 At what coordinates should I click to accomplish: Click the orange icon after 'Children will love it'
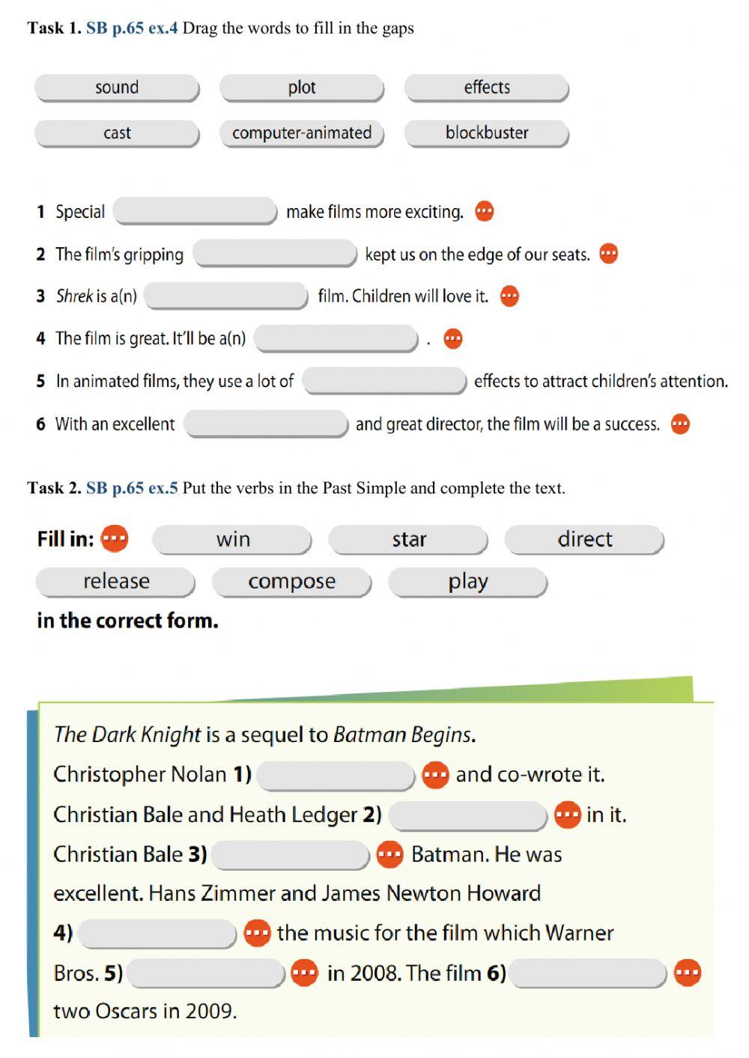[509, 296]
